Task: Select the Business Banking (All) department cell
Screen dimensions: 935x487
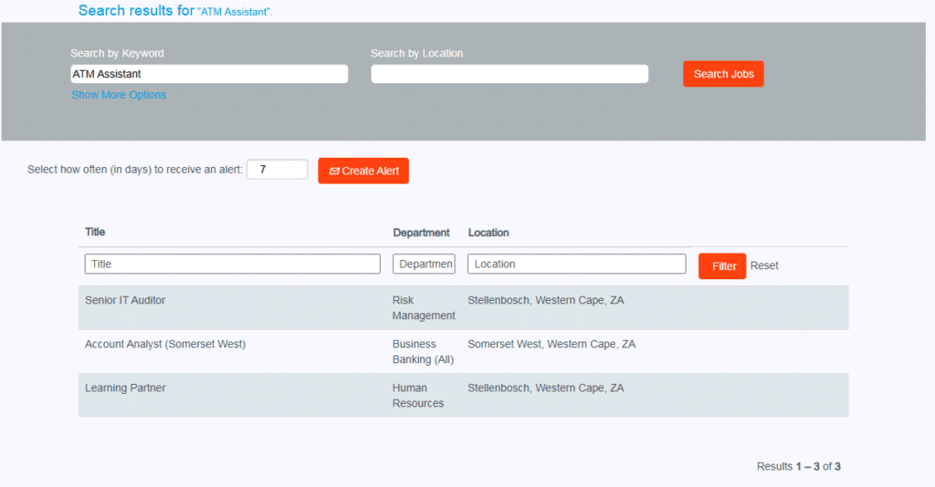Action: coord(423,352)
